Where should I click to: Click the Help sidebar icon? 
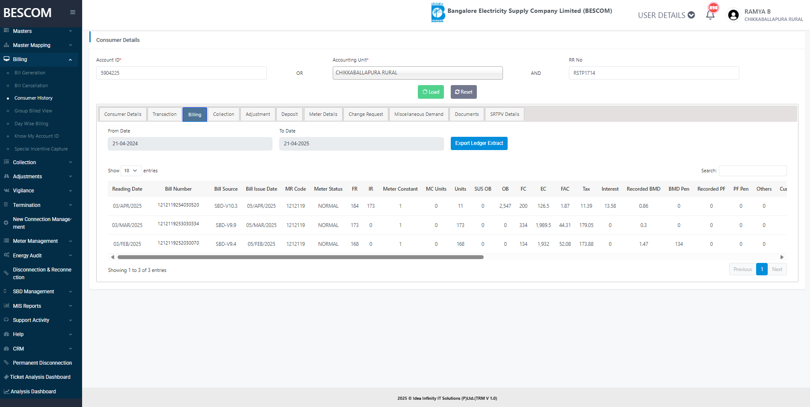6,334
